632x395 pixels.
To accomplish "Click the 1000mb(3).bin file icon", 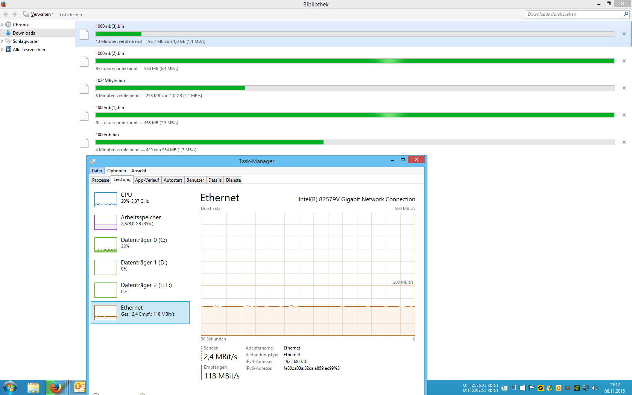I will click(84, 34).
